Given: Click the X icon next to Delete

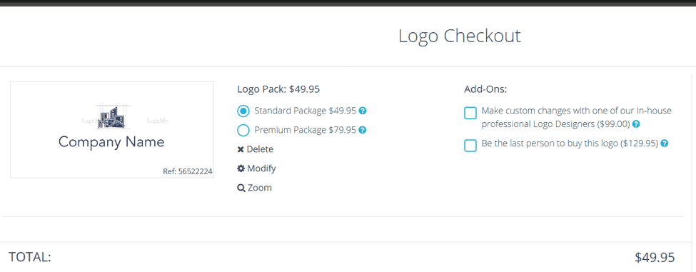Looking at the screenshot, I should [241, 149].
